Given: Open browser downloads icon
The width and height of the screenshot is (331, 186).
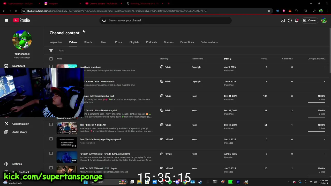Looking at the screenshot, I should pyautogui.click(x=315, y=11).
